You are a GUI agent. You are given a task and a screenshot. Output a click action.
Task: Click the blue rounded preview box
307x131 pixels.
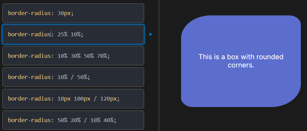pyautogui.click(x=241, y=61)
